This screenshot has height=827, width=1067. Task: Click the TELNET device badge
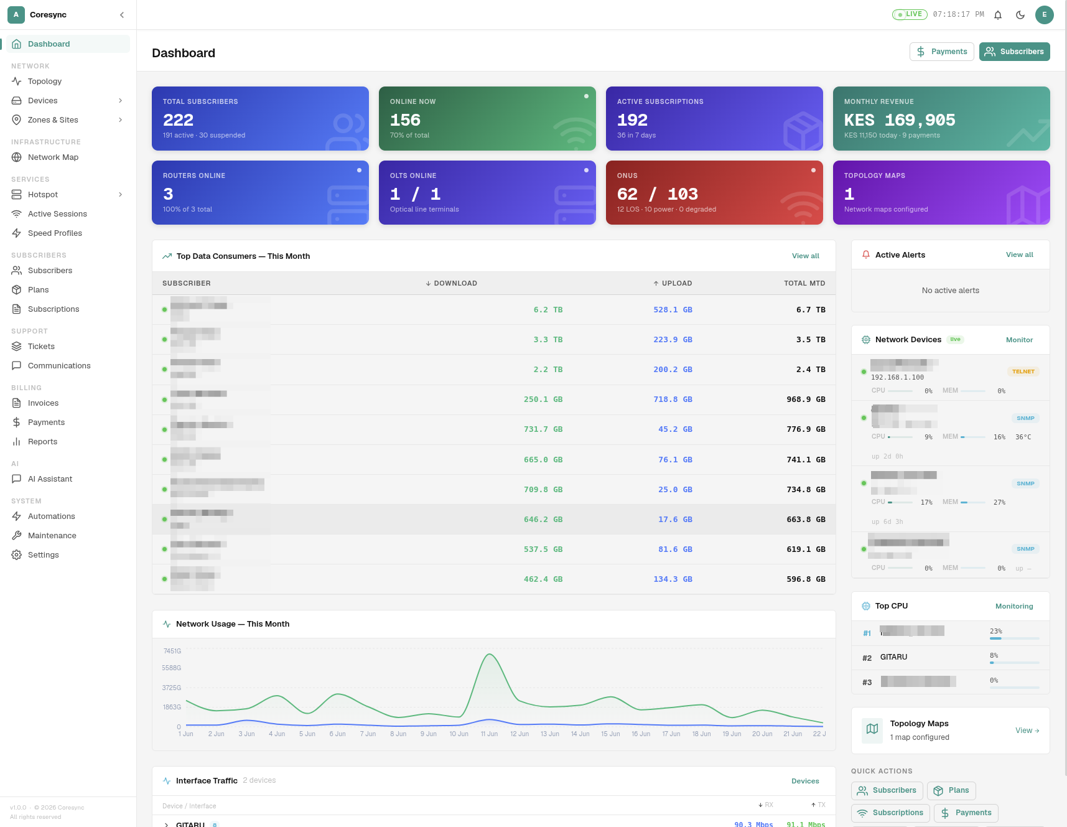click(x=1023, y=371)
